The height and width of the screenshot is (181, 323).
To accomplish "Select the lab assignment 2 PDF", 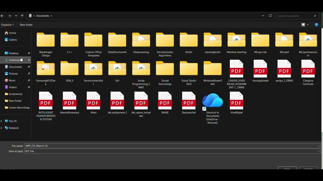I will 117,103.
